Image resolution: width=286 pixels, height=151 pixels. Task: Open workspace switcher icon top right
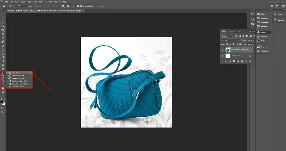coord(277,6)
